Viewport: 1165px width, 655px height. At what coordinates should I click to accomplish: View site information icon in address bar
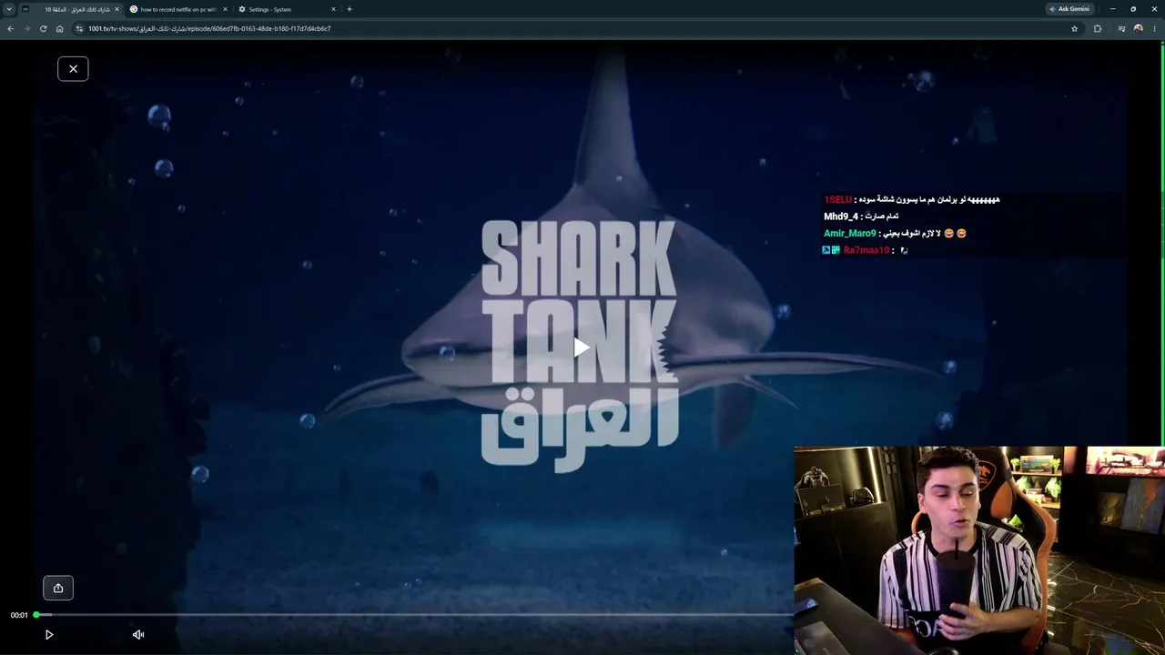[80, 28]
